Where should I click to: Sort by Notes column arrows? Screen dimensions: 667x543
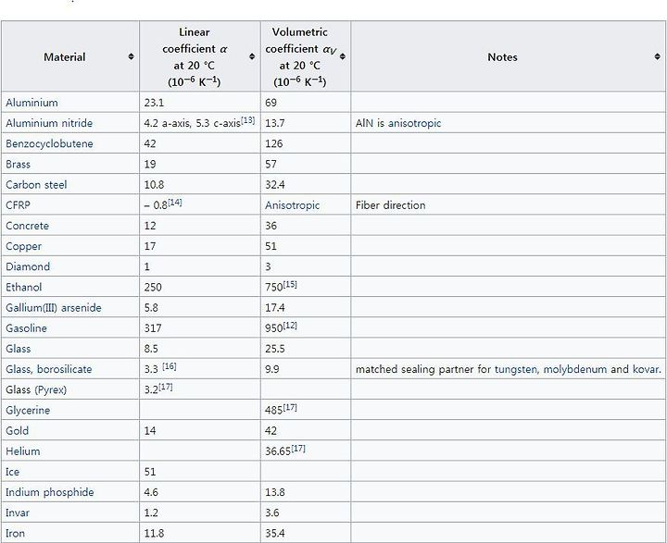tap(657, 56)
